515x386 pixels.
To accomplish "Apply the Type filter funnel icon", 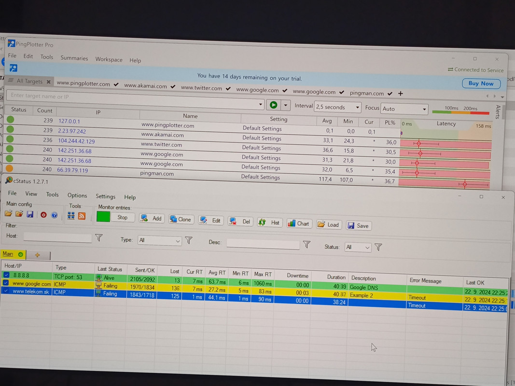I will pos(189,241).
